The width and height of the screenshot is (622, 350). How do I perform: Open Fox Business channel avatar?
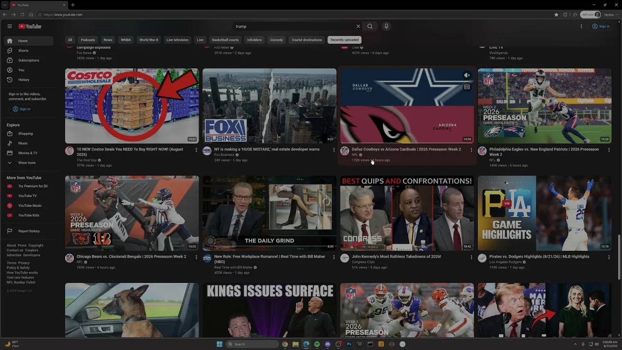207,151
